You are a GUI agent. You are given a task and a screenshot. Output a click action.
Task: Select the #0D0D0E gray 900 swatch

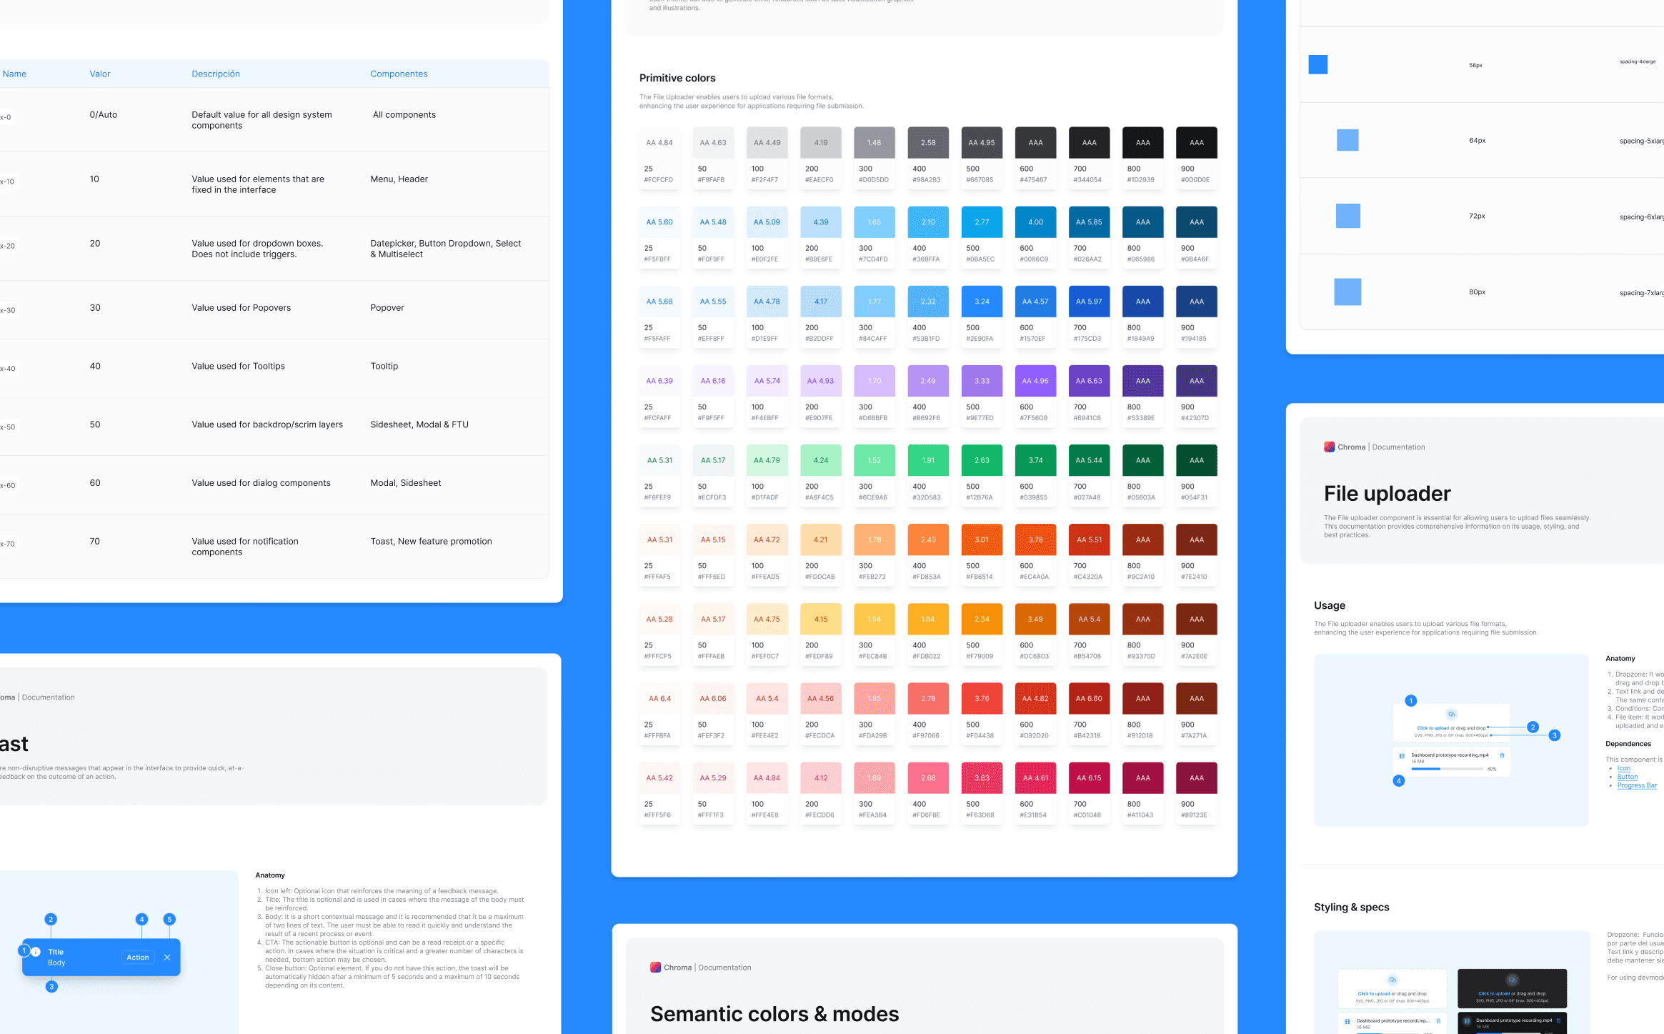[x=1196, y=143]
